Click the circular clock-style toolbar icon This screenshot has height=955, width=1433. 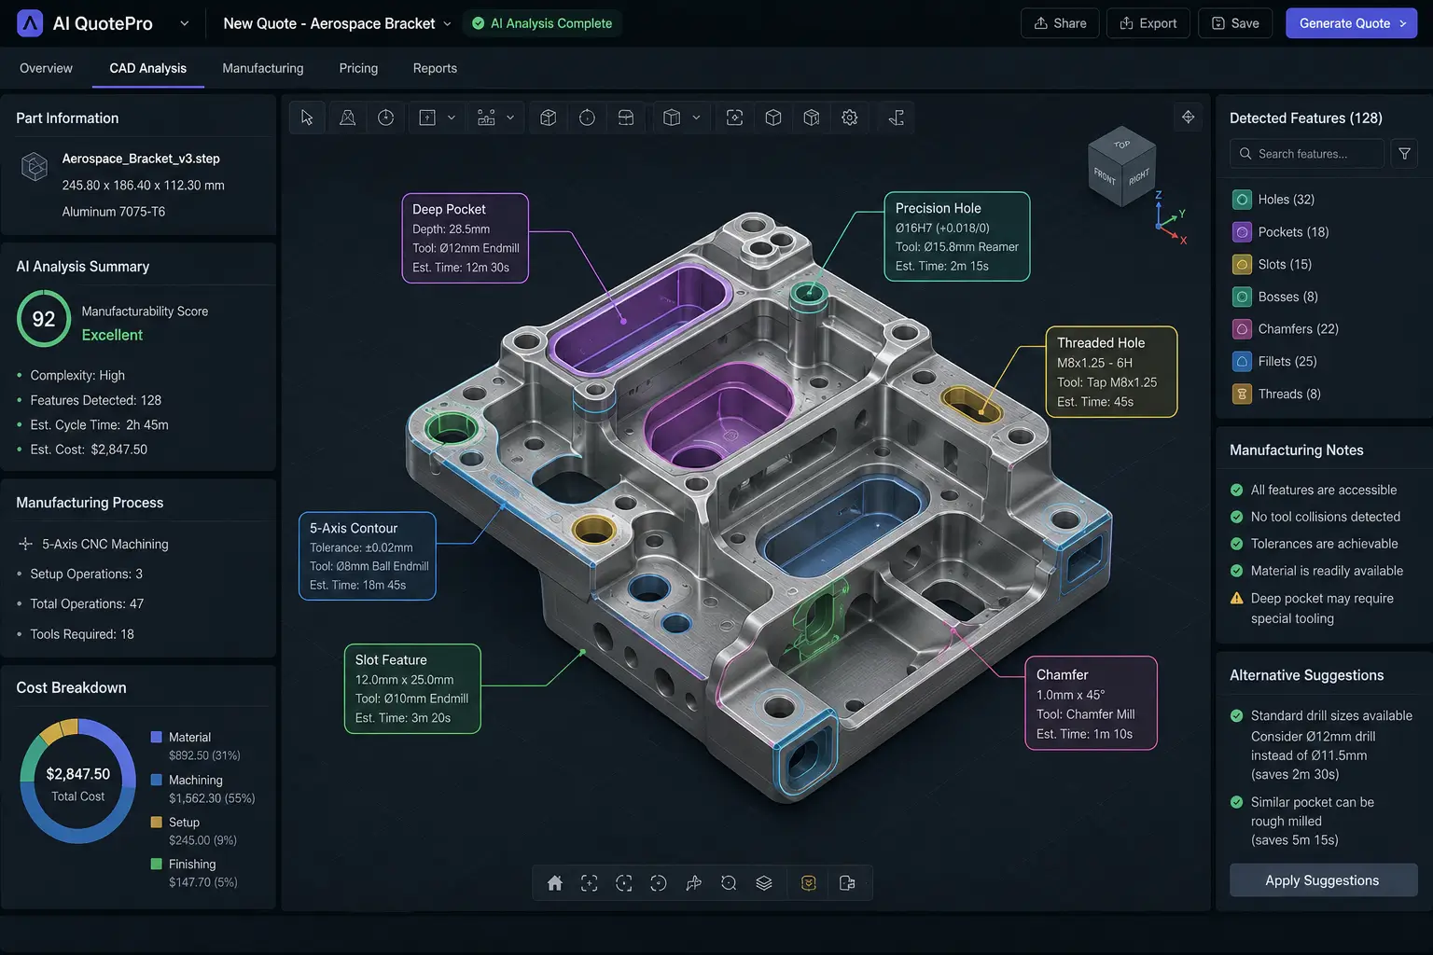[x=385, y=118]
